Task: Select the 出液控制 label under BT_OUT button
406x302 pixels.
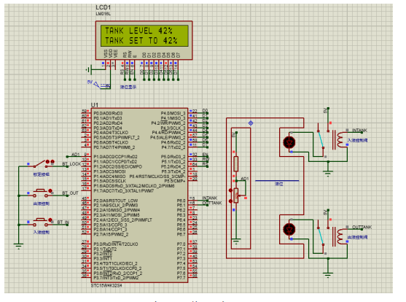Action: click(42, 204)
